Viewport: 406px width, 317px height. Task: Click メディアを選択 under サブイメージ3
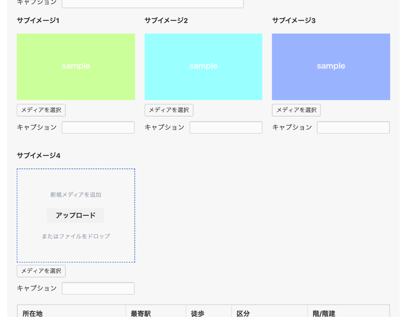pyautogui.click(x=296, y=110)
